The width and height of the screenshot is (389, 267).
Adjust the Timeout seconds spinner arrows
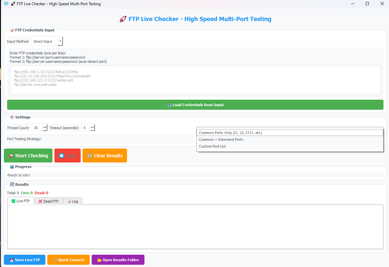click(93, 128)
